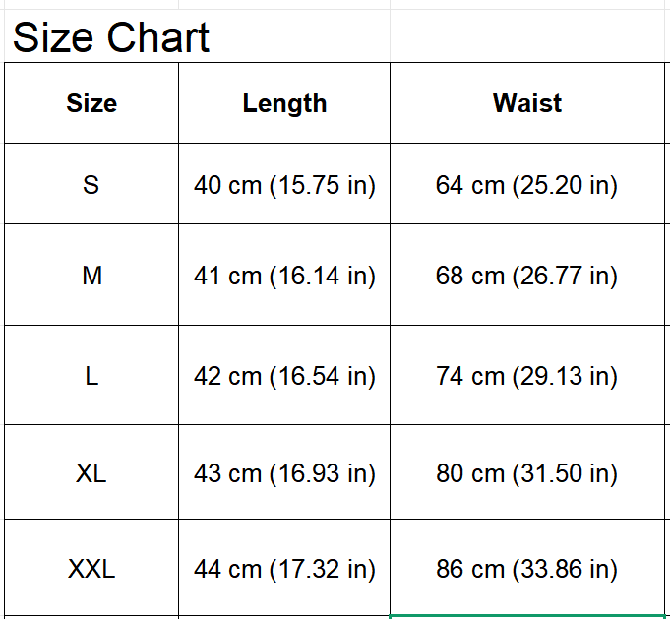670x619 pixels.
Task: Select the Waist column header cell
Action: [527, 103]
